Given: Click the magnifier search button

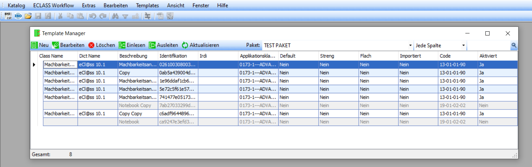Looking at the screenshot, I should click(x=514, y=45).
